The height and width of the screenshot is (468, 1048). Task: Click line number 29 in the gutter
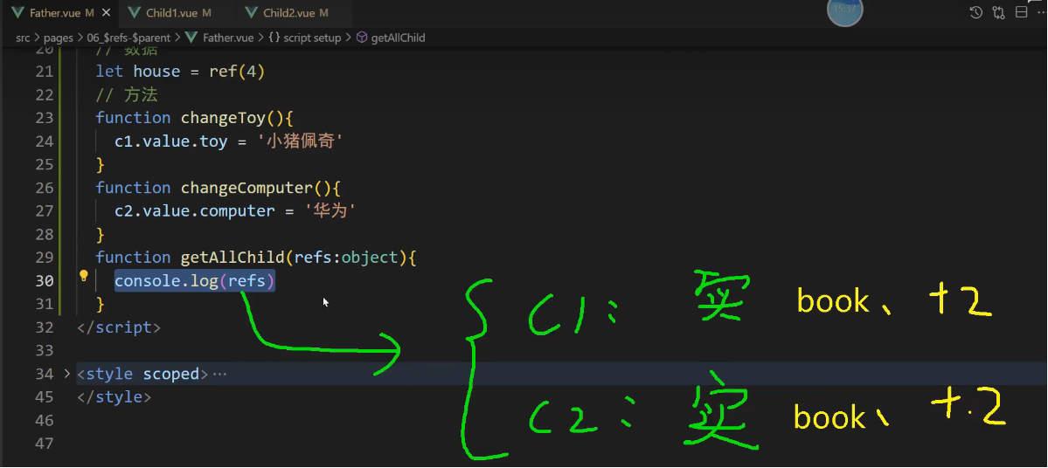[x=44, y=258]
